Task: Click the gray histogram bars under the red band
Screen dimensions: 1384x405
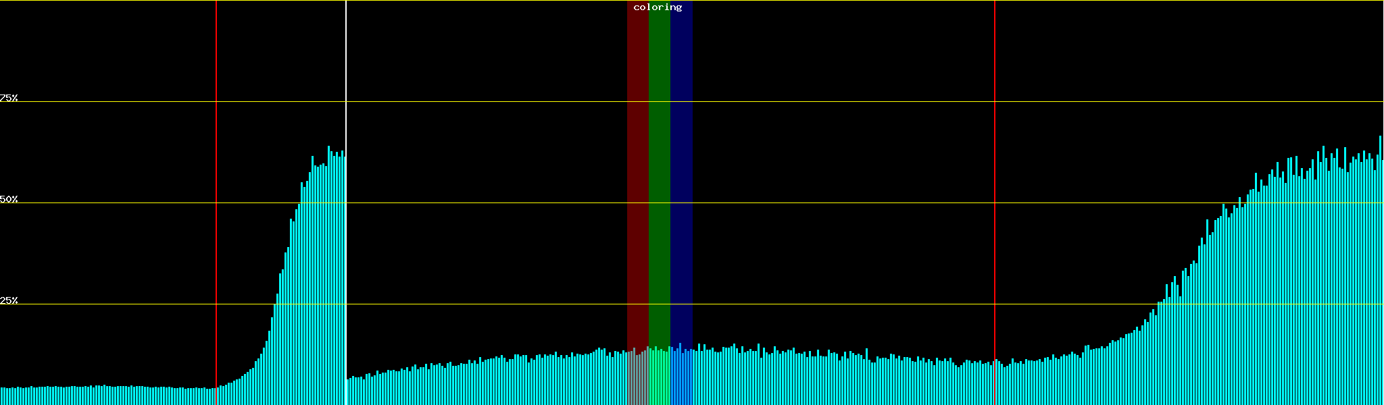Action: [637, 378]
